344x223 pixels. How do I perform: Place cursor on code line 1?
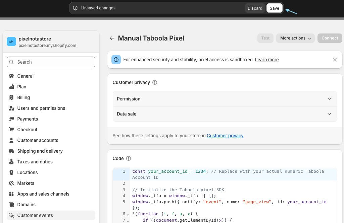[x=233, y=174]
